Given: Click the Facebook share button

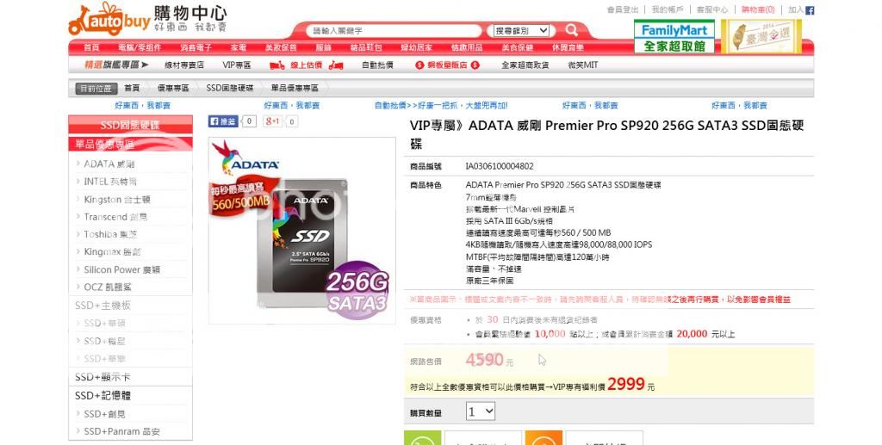Looking at the screenshot, I should [223, 121].
